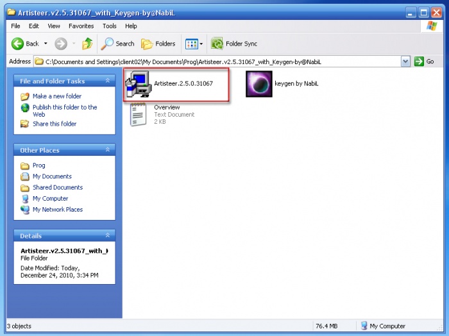Screen dimensions: 449x336
Task: Select the Artisteer.2.5.0.31067 installer icon
Action: (x=139, y=84)
